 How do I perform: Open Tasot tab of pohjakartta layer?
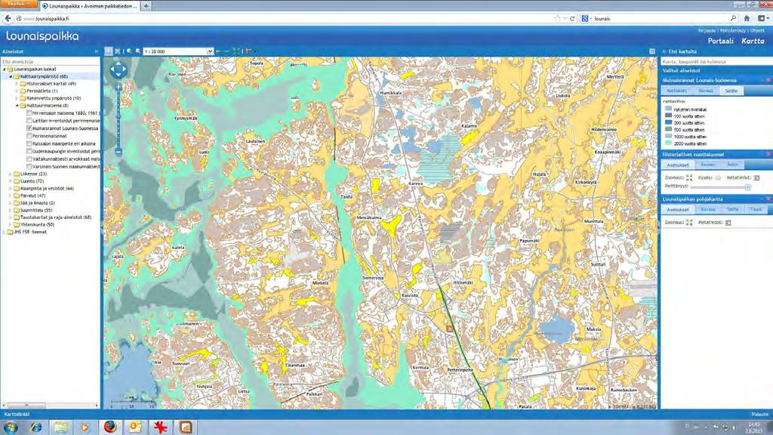point(756,210)
